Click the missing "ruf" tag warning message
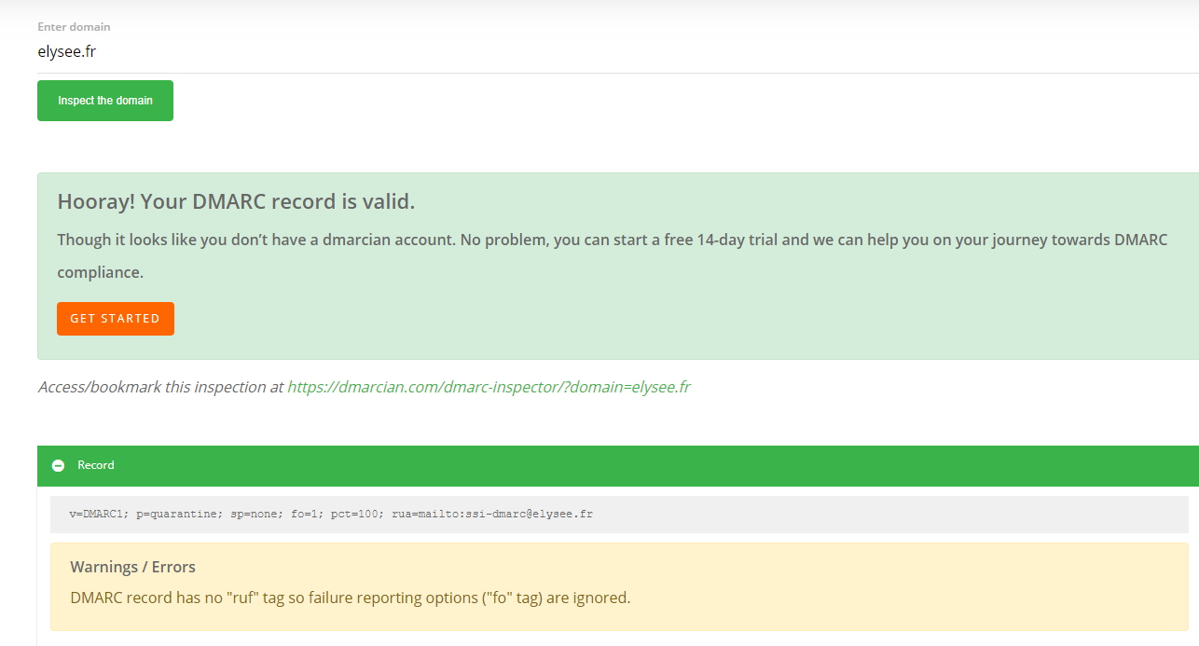1199x646 pixels. pos(351,598)
